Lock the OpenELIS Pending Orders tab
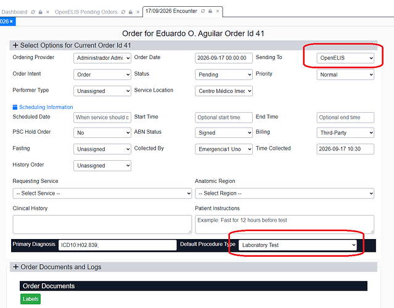The height and width of the screenshot is (308, 394). tap(131, 12)
